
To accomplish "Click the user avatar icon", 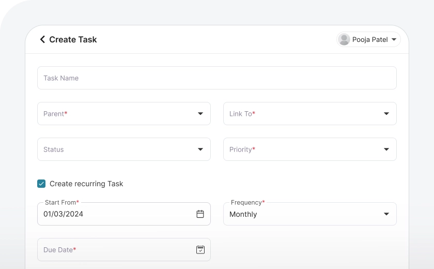I will [344, 39].
